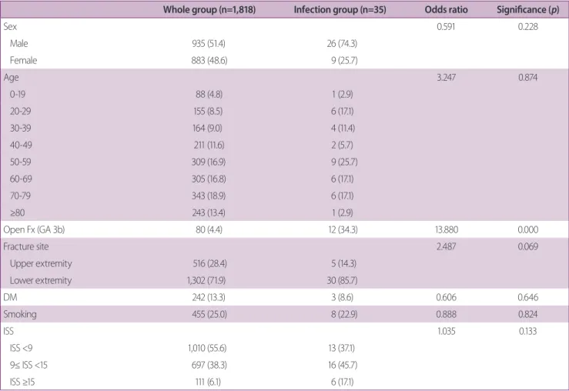
Task: Select the 'Male' row label
Action: (19, 44)
